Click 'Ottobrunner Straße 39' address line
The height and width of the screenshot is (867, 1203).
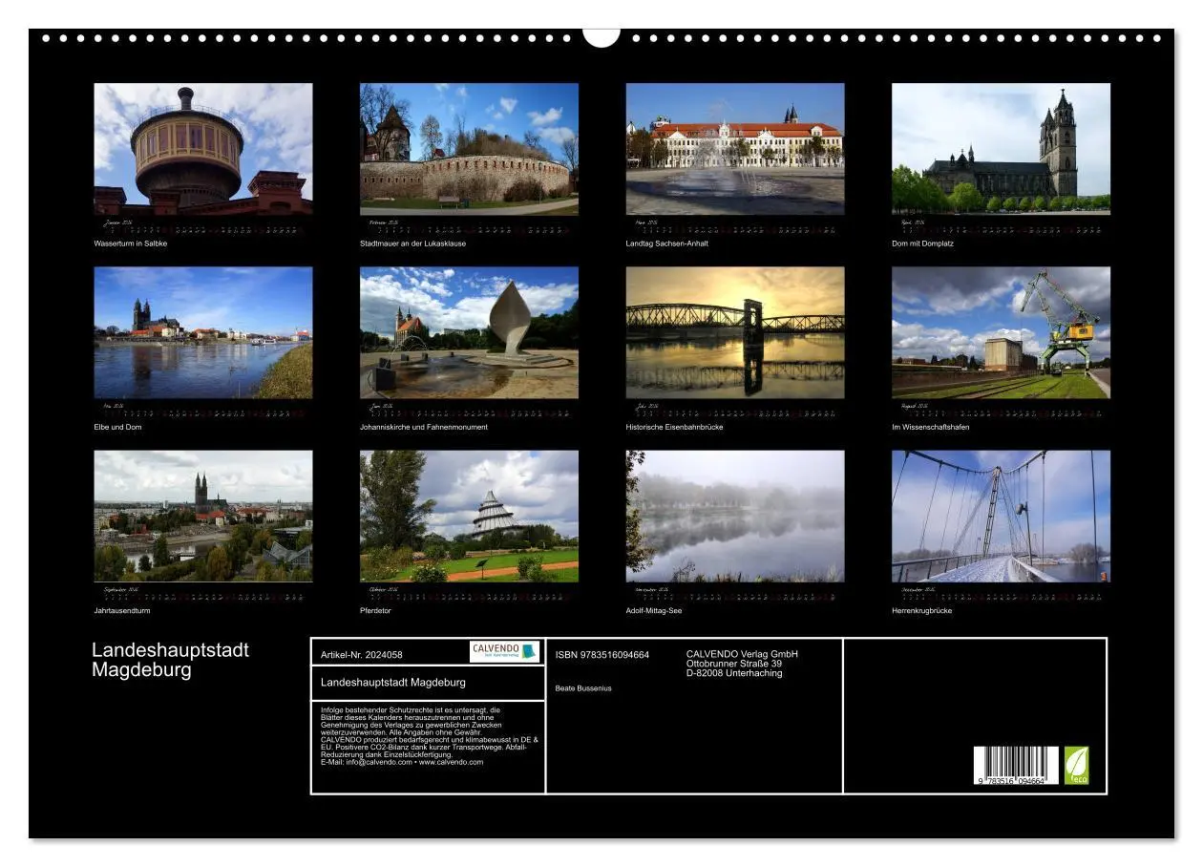point(734,664)
